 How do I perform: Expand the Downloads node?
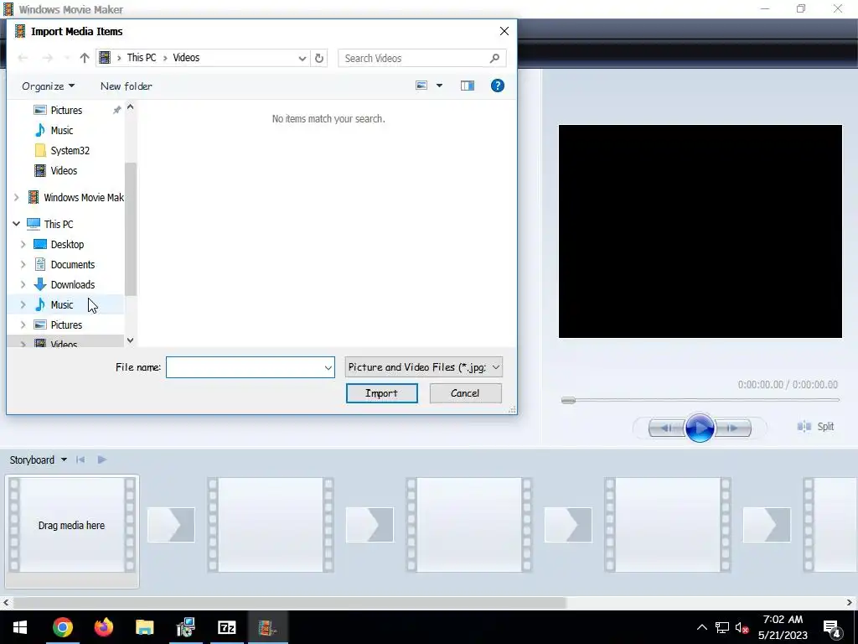23,285
